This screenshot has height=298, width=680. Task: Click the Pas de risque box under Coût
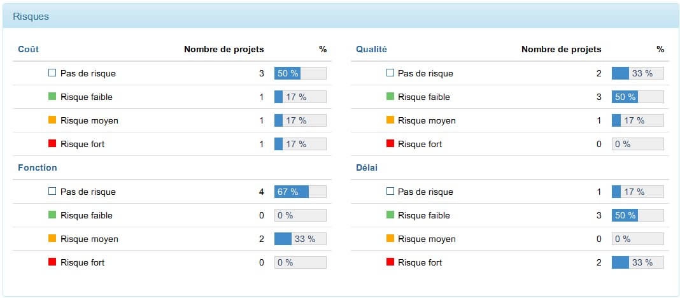click(52, 73)
